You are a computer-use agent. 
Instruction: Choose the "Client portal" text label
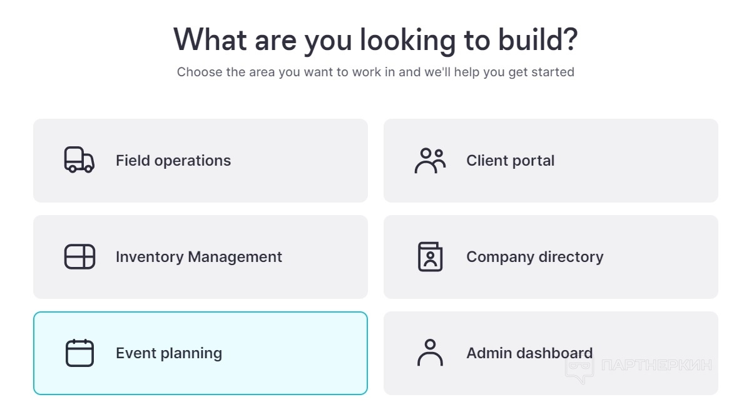click(510, 161)
